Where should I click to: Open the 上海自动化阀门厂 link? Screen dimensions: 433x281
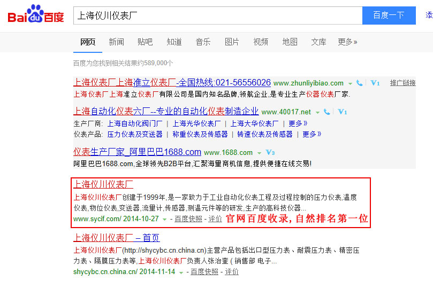[x=135, y=123]
